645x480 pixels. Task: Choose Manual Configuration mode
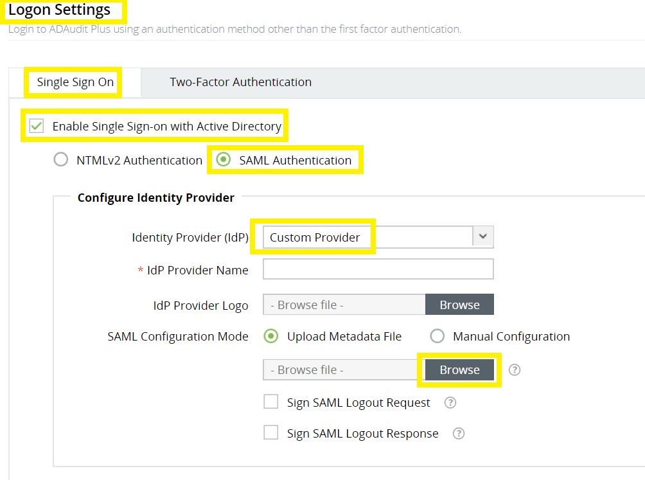click(x=437, y=336)
